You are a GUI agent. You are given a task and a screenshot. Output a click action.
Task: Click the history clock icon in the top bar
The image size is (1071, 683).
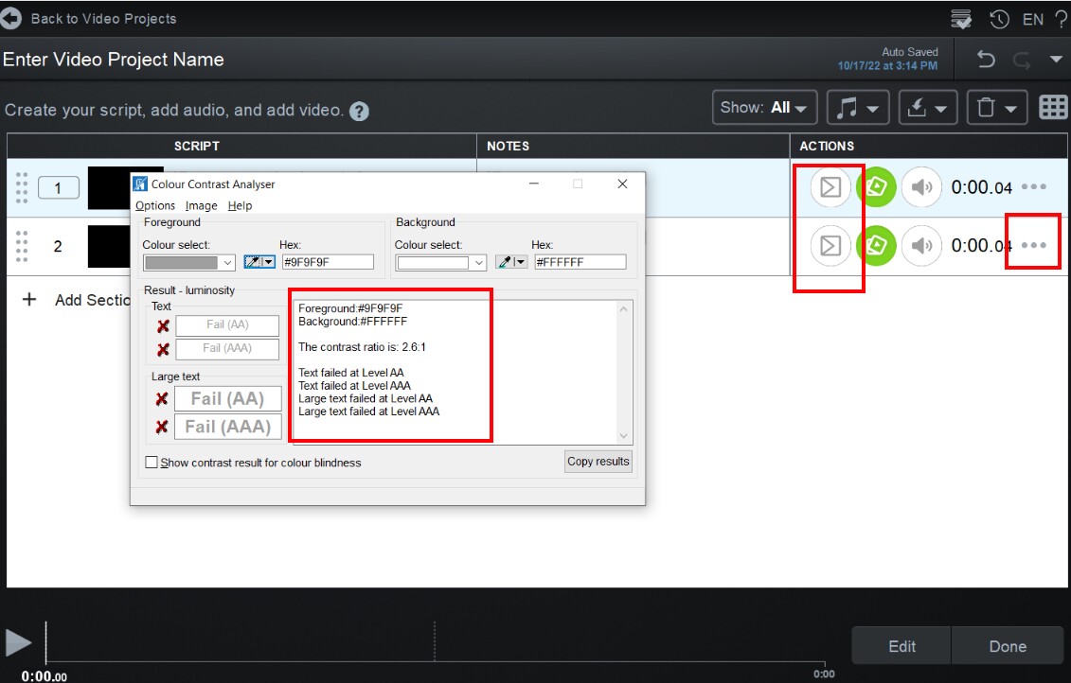1000,18
